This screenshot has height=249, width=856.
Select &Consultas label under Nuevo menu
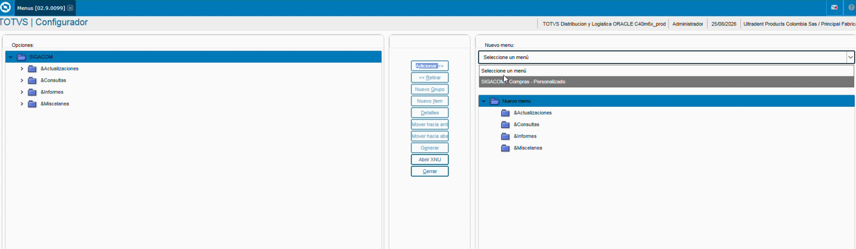(527, 124)
